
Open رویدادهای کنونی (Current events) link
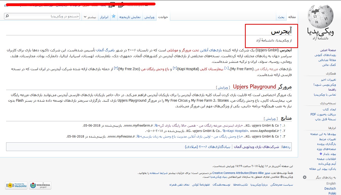(325, 55)
